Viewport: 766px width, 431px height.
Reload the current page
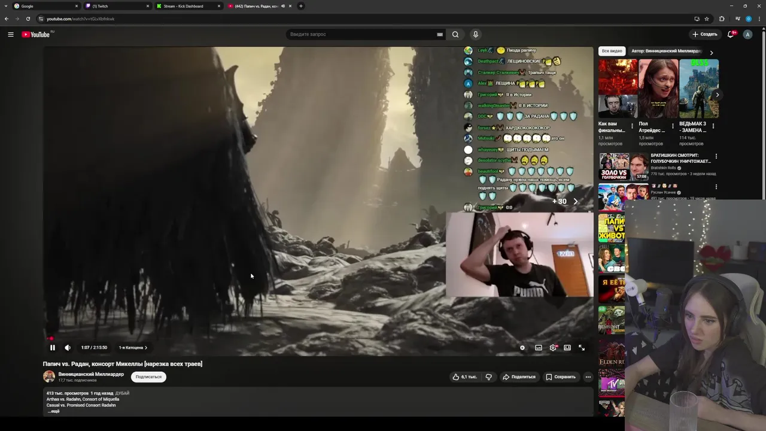click(28, 19)
